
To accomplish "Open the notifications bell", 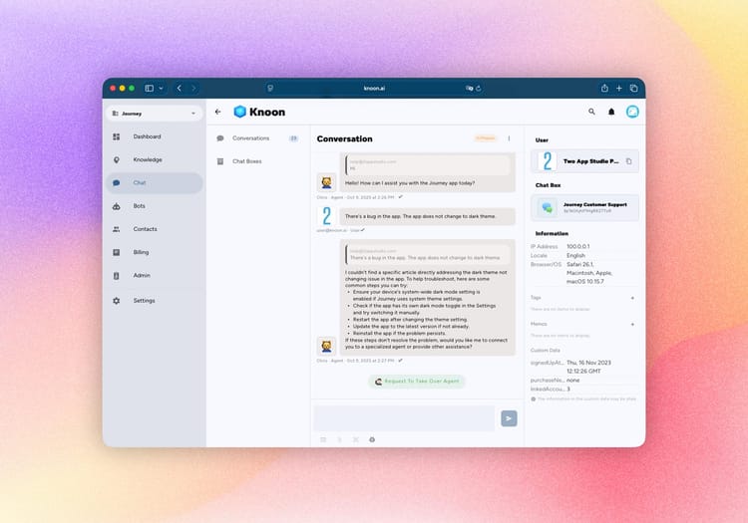I will click(x=611, y=112).
